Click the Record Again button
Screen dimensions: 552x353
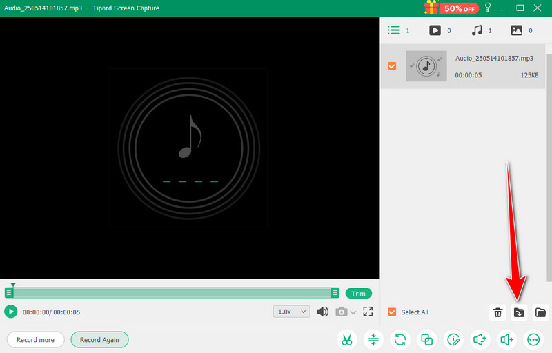click(x=99, y=340)
